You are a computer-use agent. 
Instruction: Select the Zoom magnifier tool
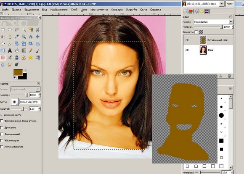point(24,37)
